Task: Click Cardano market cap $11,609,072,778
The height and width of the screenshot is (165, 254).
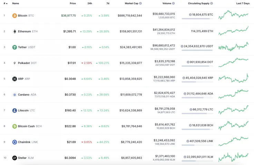Action: (x=131, y=94)
